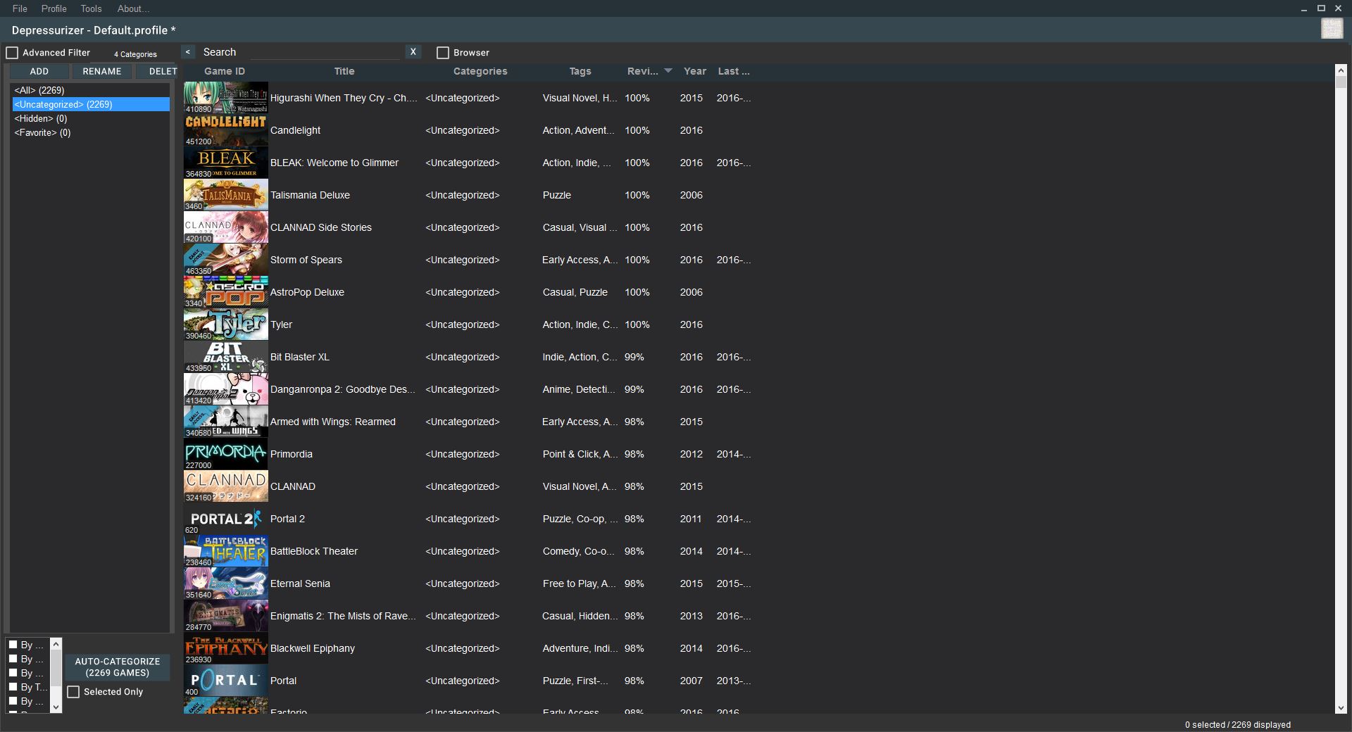Click the 'Portal' title in the 2007 row

[283, 681]
